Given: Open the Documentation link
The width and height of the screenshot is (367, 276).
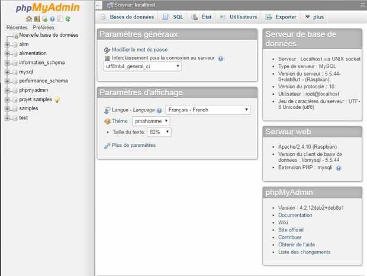Looking at the screenshot, I should (295, 215).
